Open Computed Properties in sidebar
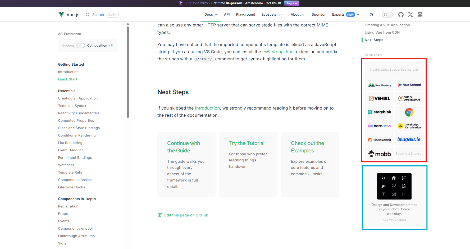The height and width of the screenshot is (249, 470). pyautogui.click(x=76, y=120)
